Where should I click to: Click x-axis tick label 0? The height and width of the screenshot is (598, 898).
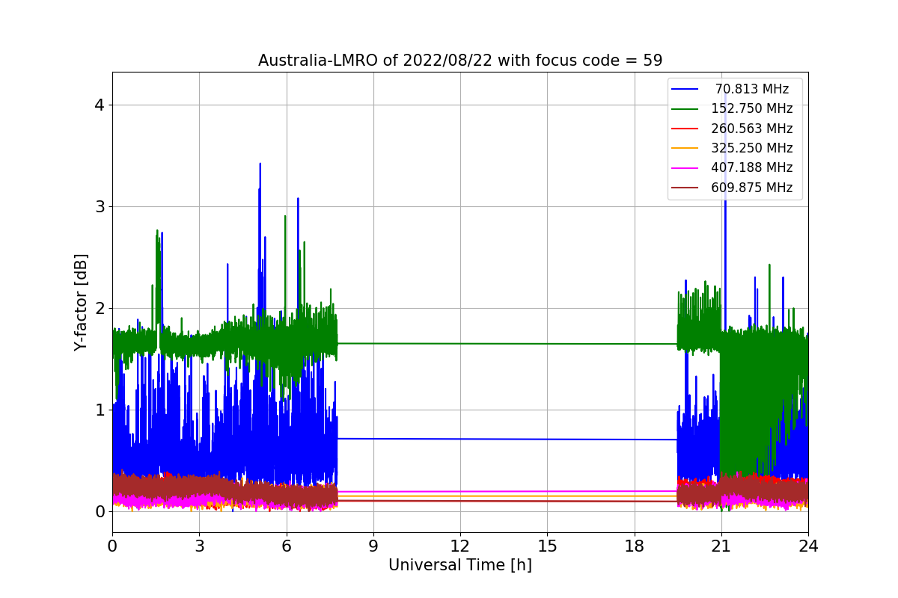click(112, 546)
